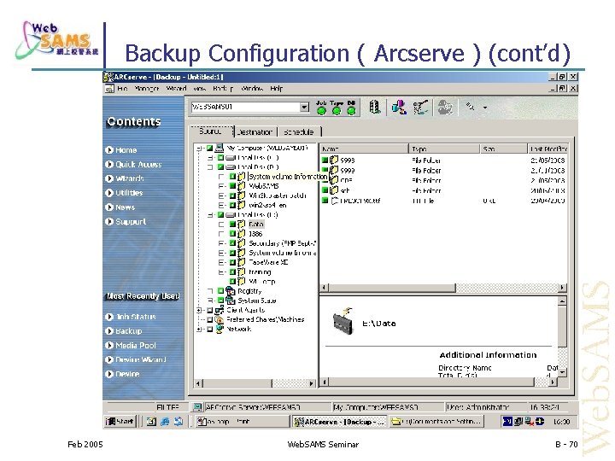Expand the Network tree node
Viewport: 615px width, 461px height.
pyautogui.click(x=199, y=330)
